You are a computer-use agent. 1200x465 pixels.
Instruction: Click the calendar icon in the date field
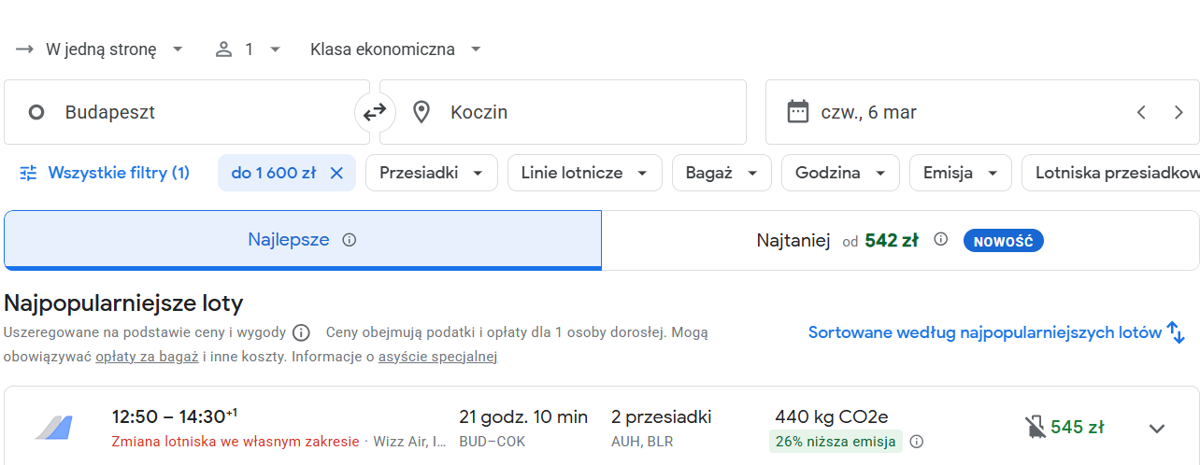point(797,112)
